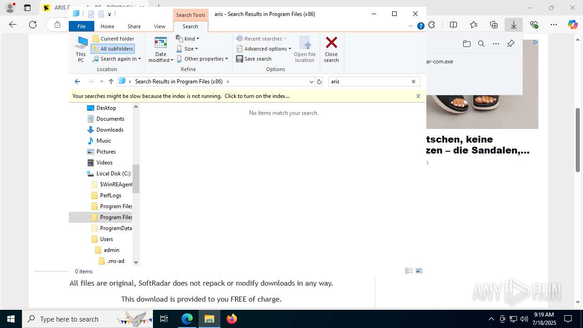
Task: Open Edge Copilot icon
Action: pyautogui.click(x=573, y=25)
